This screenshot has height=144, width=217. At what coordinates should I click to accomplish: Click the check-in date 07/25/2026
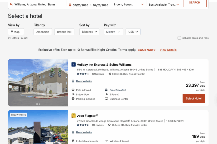[x=81, y=5]
